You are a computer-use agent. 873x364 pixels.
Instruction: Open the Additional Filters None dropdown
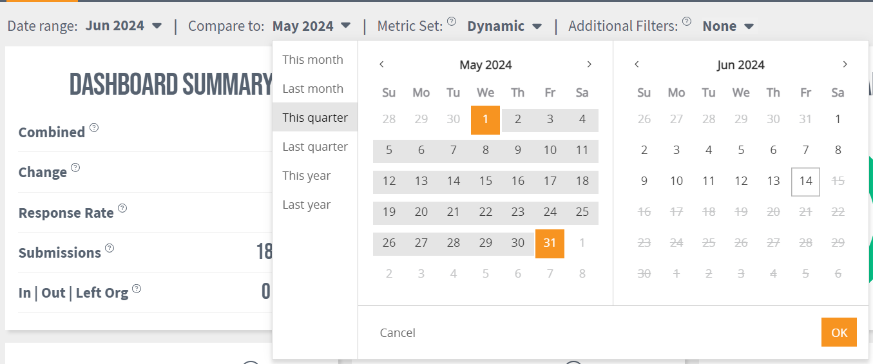pos(728,26)
